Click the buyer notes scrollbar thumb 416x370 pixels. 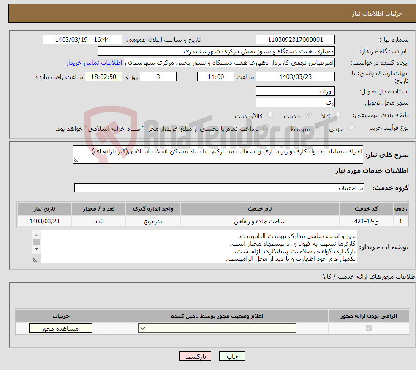(37, 242)
